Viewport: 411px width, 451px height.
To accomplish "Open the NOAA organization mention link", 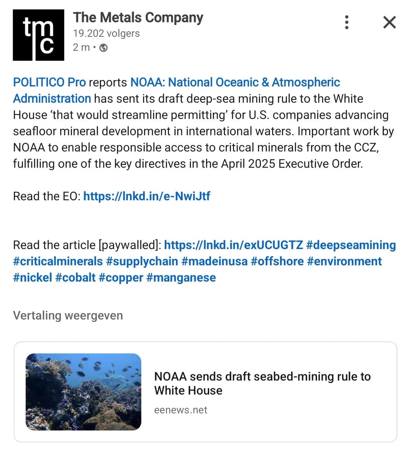I will point(235,82).
